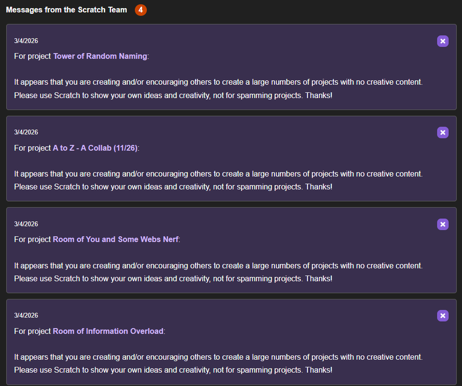Open the A to Z - A Collab (11/26) link

(95, 148)
